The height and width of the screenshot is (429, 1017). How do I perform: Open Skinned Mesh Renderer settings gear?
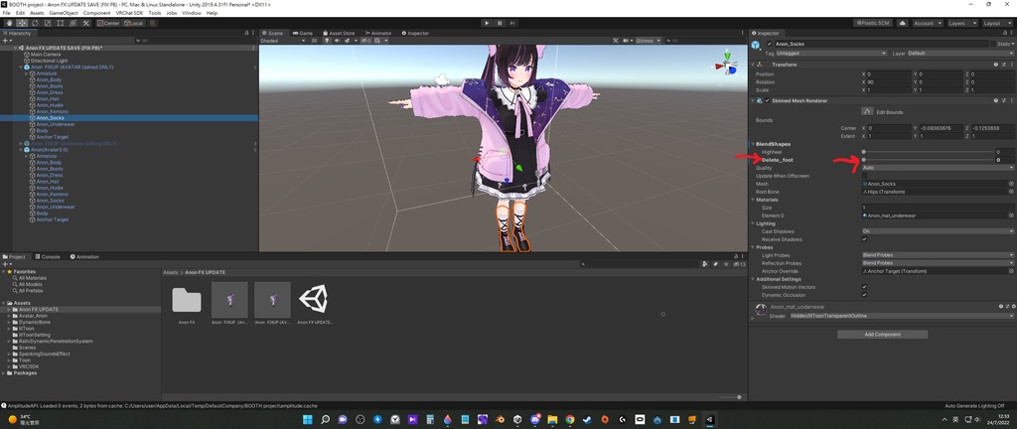click(1003, 100)
